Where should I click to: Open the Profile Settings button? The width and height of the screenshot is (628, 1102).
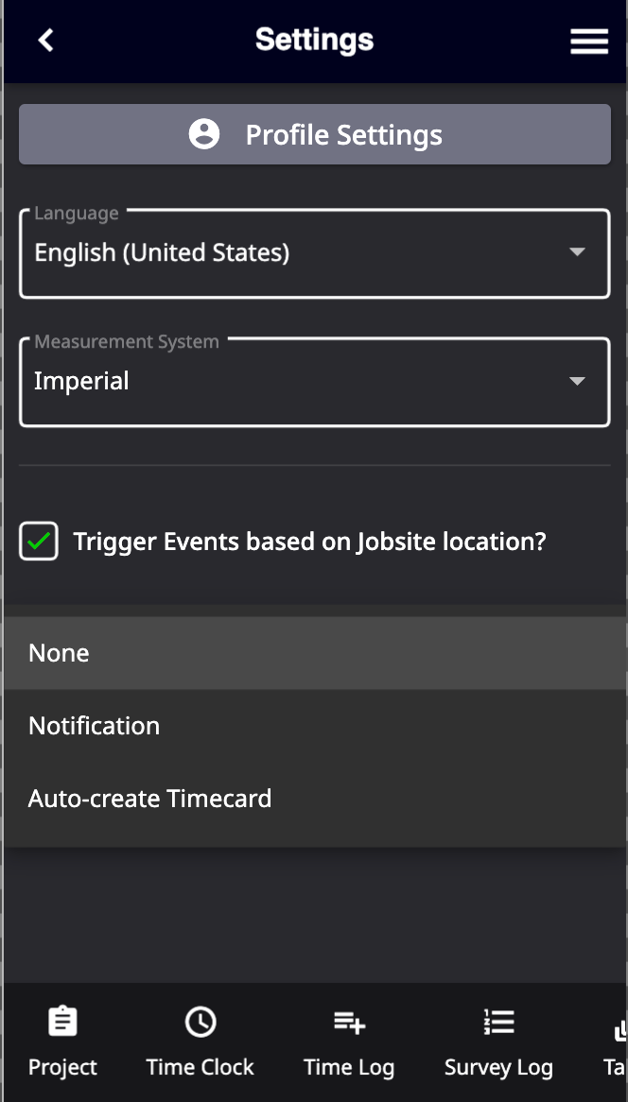pos(314,134)
